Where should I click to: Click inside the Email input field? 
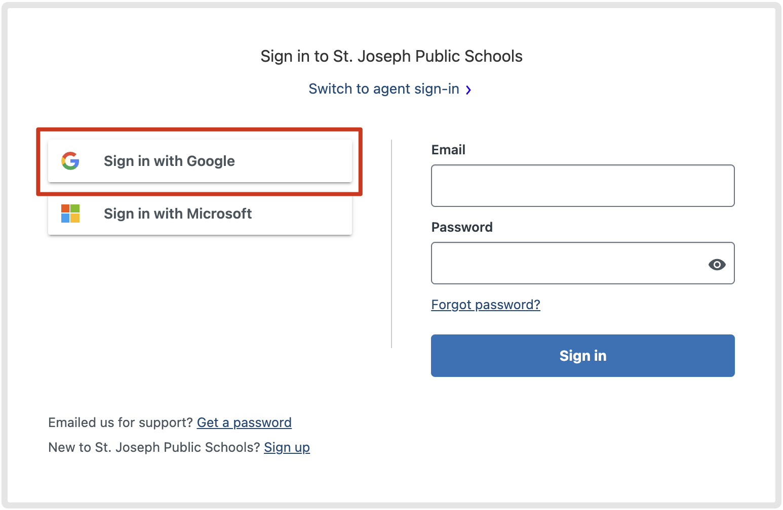582,186
